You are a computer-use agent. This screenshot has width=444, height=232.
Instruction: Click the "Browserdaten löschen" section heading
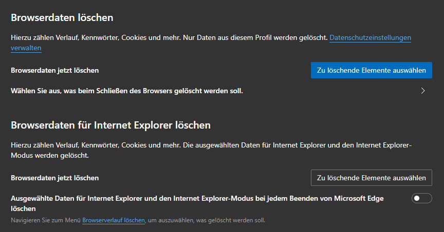point(62,18)
